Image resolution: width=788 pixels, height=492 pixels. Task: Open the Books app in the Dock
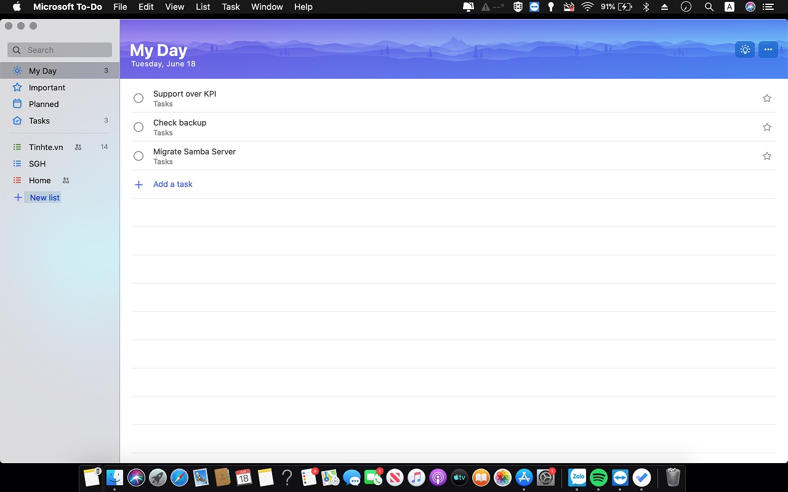[481, 477]
